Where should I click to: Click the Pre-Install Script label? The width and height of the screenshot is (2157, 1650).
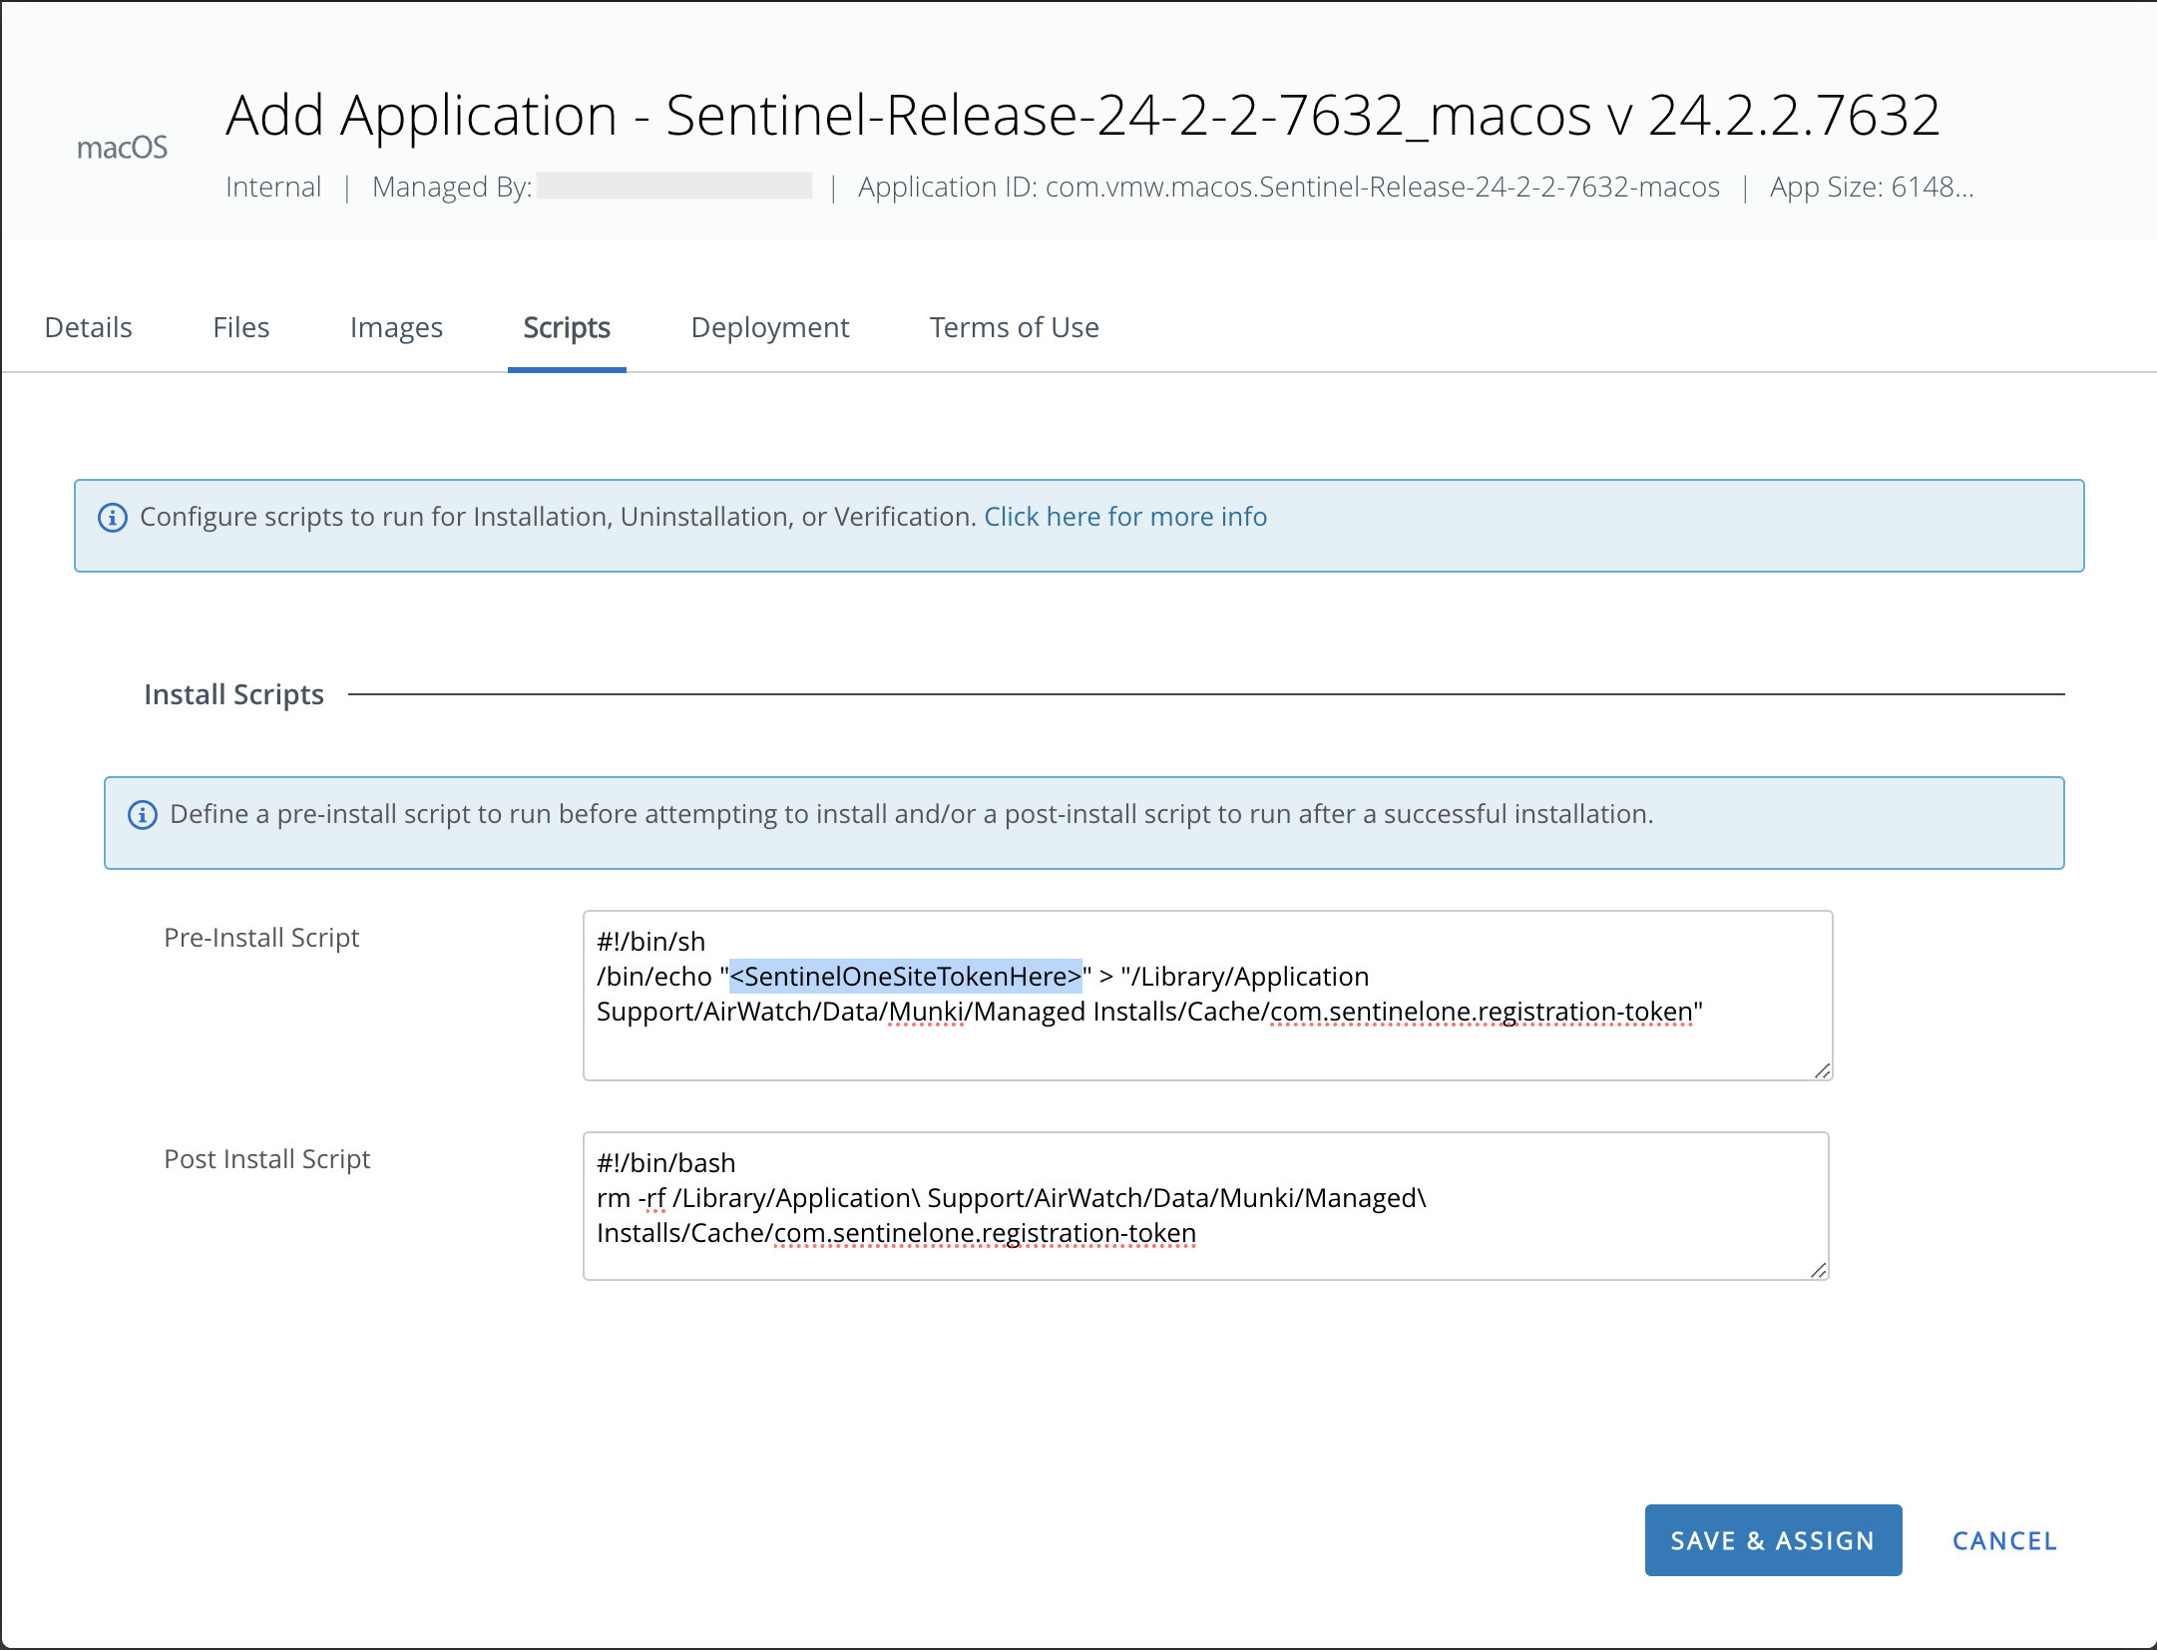261,938
